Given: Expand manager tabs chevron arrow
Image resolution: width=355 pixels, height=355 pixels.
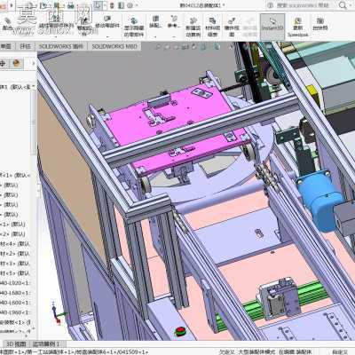Looking at the screenshot, I should [x=33, y=63].
